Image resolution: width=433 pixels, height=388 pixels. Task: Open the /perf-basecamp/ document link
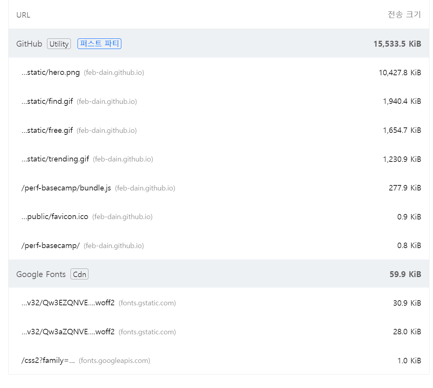[x=51, y=246]
